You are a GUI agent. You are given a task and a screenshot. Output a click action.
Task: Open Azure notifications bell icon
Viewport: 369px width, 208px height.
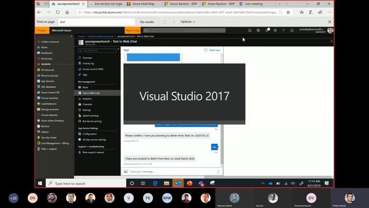(267, 31)
